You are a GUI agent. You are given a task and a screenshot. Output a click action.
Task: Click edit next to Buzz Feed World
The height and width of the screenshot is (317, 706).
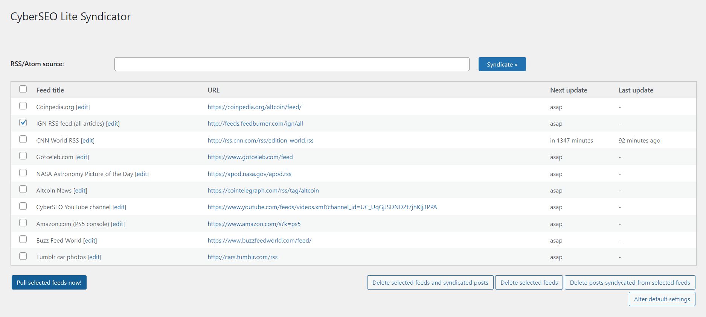pyautogui.click(x=90, y=240)
